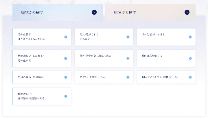Hit the arrow icon on 足が冷たい・しびれる card
208x119 pixels.
coord(66,58)
